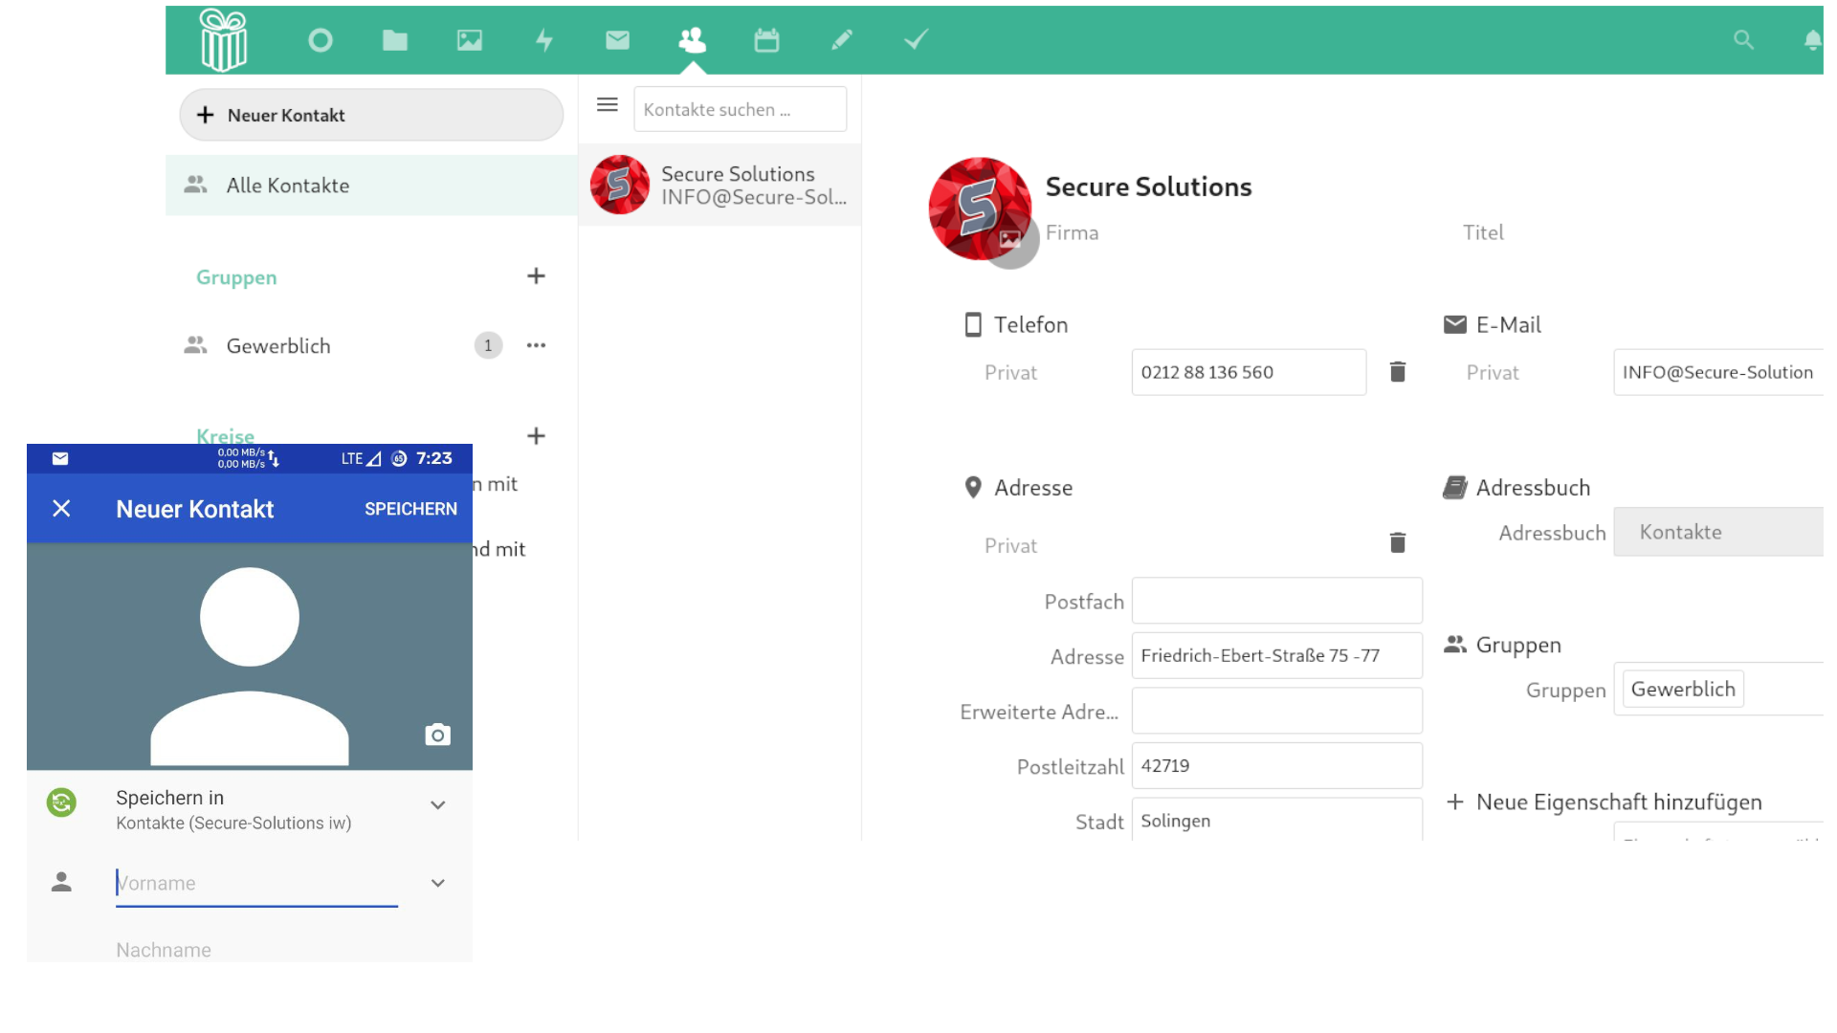This screenshot has width=1837, height=1033.
Task: Open Gewerblich group three-dot menu
Action: click(536, 345)
